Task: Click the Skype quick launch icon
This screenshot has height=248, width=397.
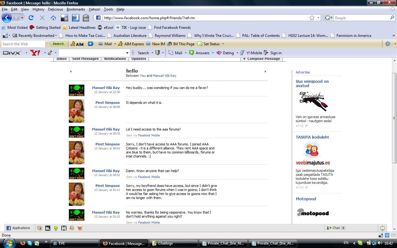Action: [x=30, y=243]
